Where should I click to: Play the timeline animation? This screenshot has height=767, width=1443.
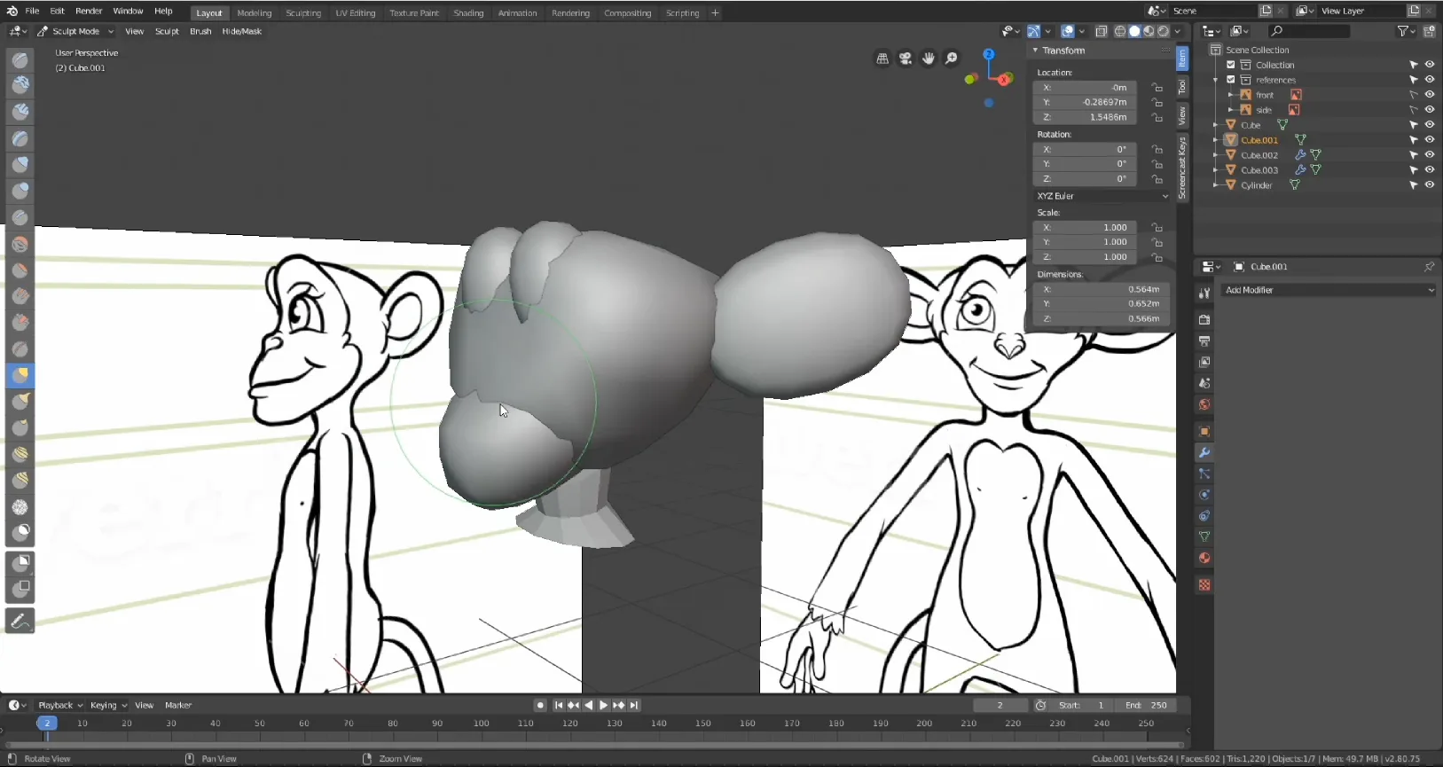click(x=603, y=705)
